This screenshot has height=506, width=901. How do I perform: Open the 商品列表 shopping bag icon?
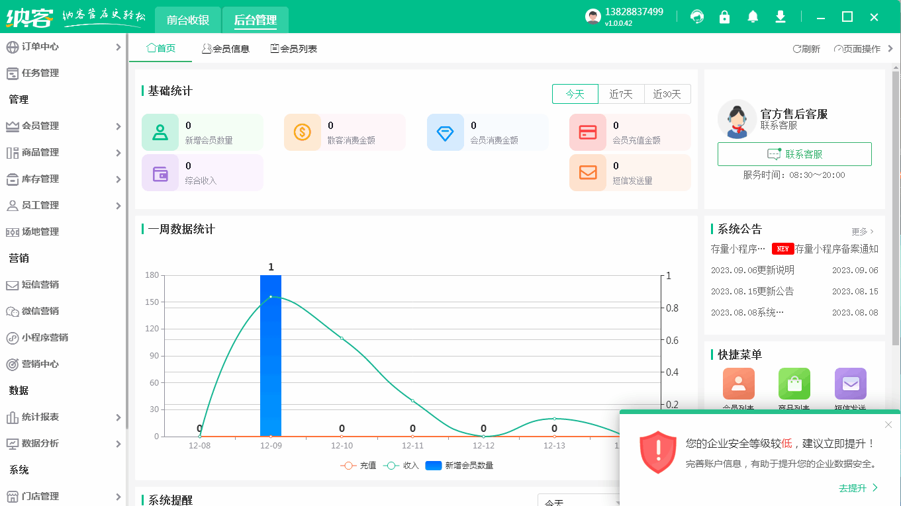click(794, 384)
